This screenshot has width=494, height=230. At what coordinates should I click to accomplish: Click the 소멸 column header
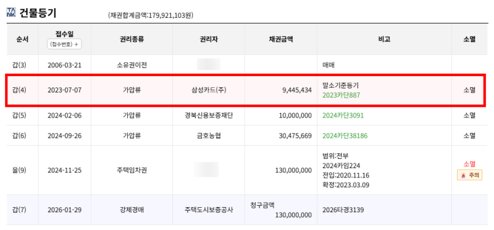[469, 40]
